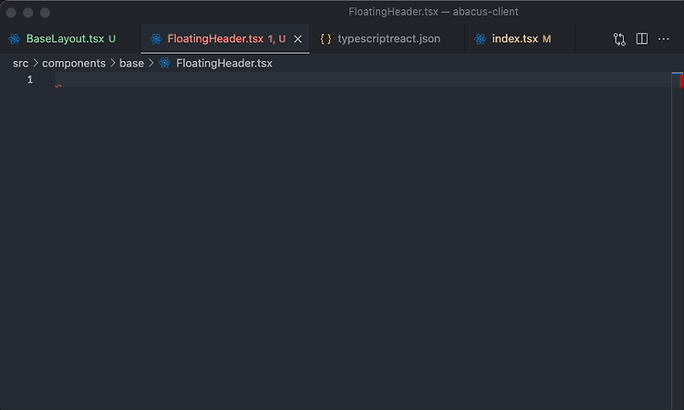Place the cursor on editor line 1
This screenshot has width=684, height=410.
[x=363, y=80]
